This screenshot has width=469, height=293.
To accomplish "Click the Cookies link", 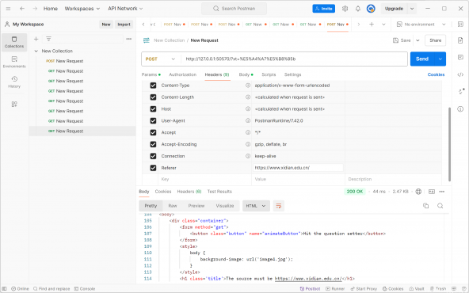I will tap(436, 74).
